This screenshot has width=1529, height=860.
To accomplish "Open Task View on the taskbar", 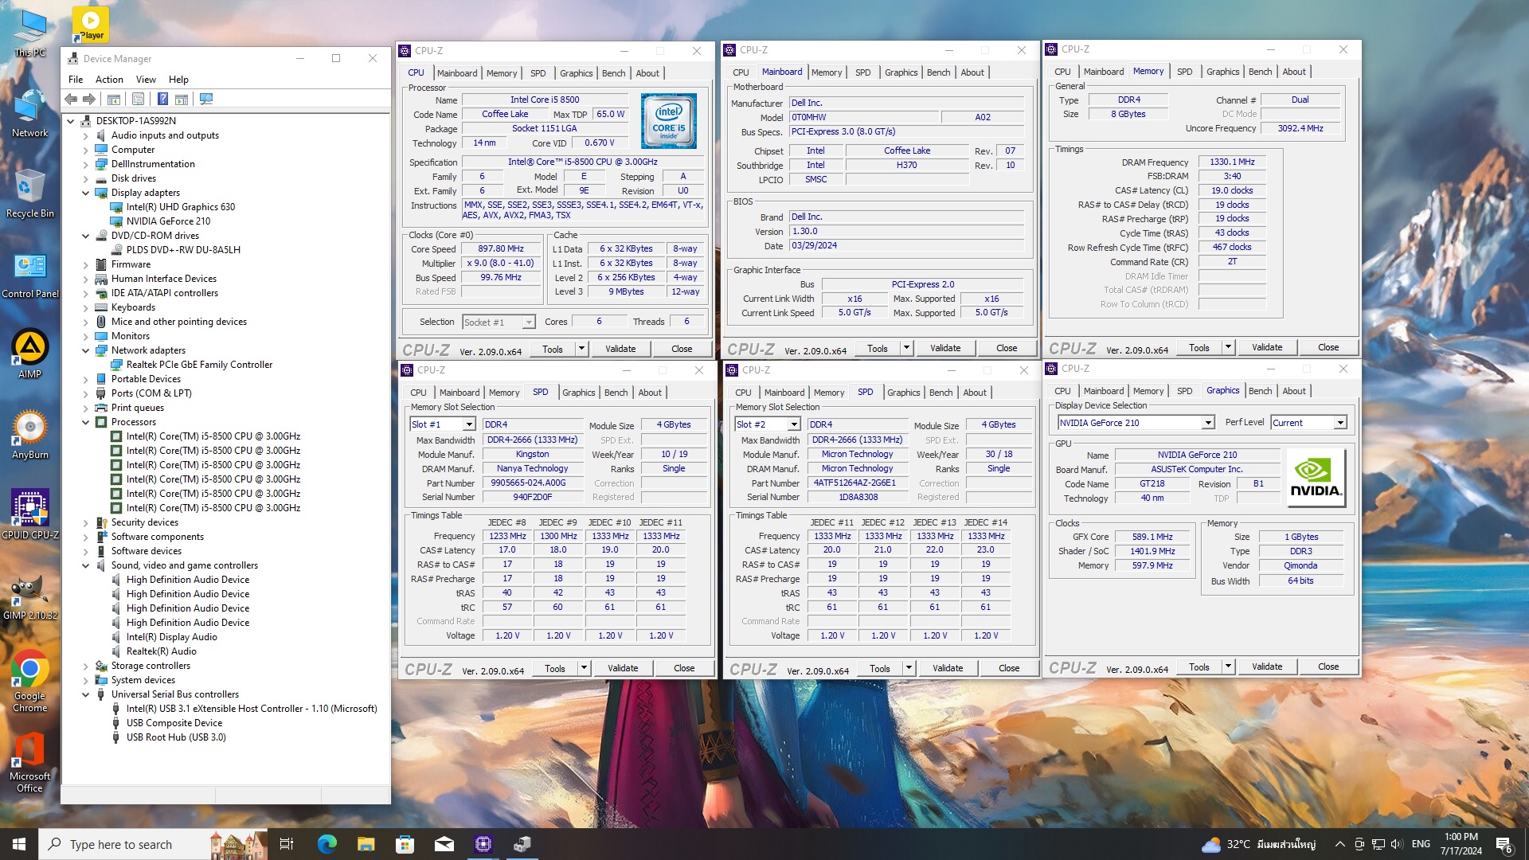I will 287,844.
